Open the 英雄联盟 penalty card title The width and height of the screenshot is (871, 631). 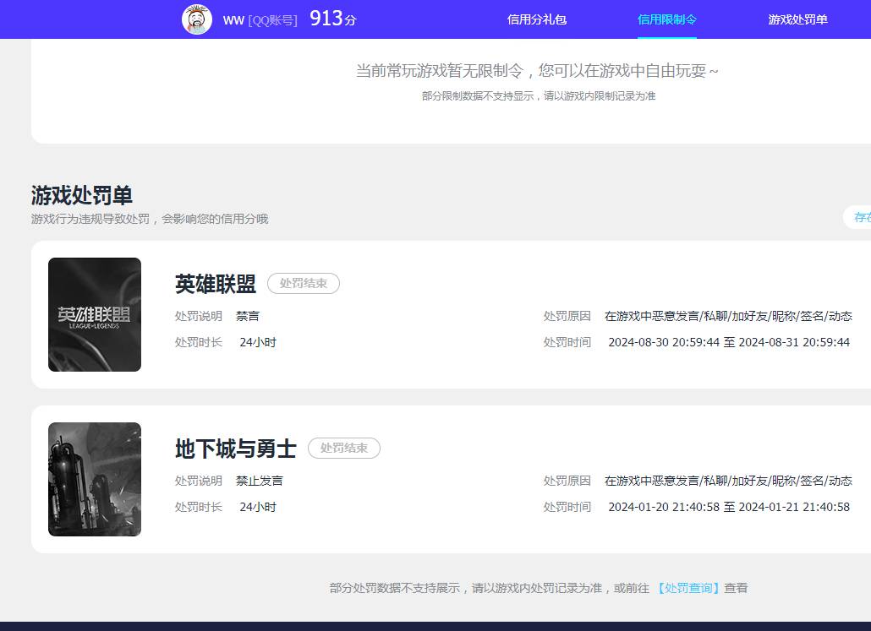click(215, 285)
